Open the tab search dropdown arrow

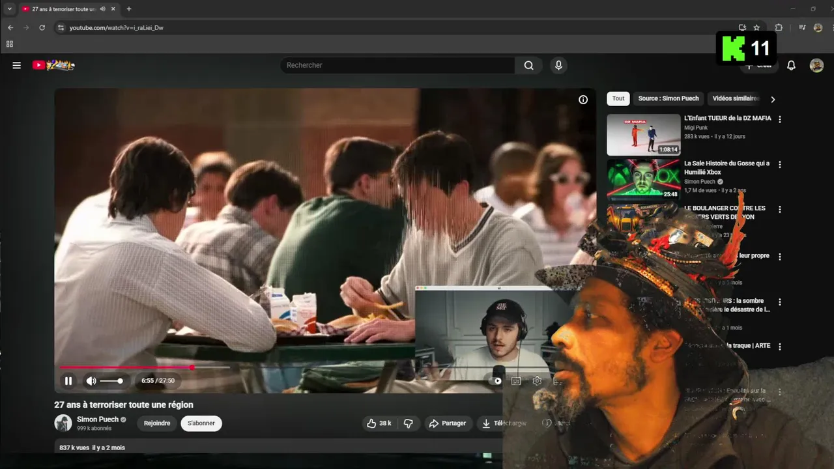pos(9,9)
